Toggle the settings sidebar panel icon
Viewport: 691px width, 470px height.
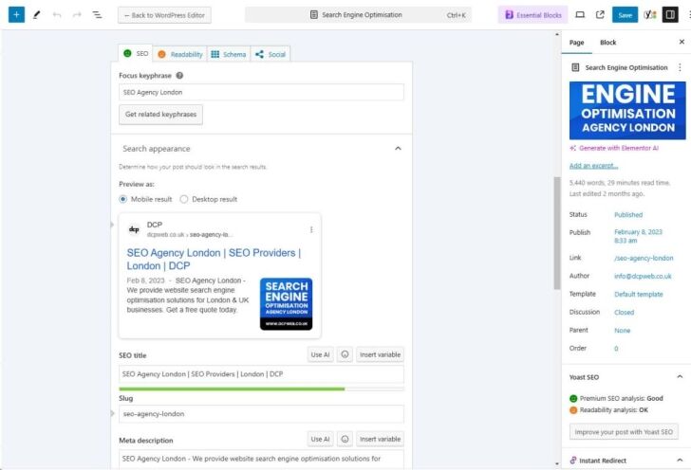(x=670, y=15)
